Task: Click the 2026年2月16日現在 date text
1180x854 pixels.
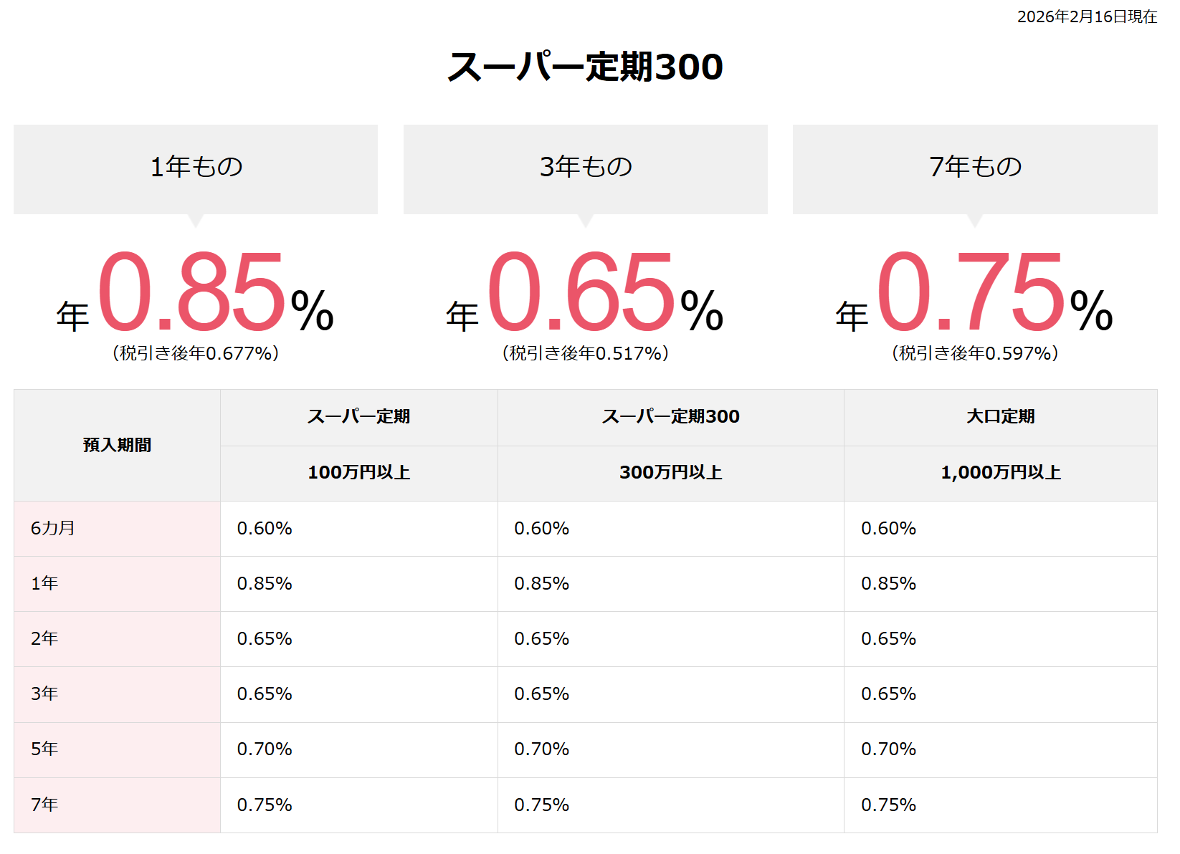Action: coord(1087,16)
